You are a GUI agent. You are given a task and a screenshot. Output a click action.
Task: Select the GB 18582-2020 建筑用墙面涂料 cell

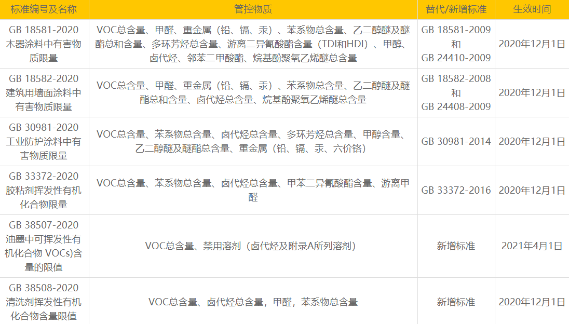point(44,92)
